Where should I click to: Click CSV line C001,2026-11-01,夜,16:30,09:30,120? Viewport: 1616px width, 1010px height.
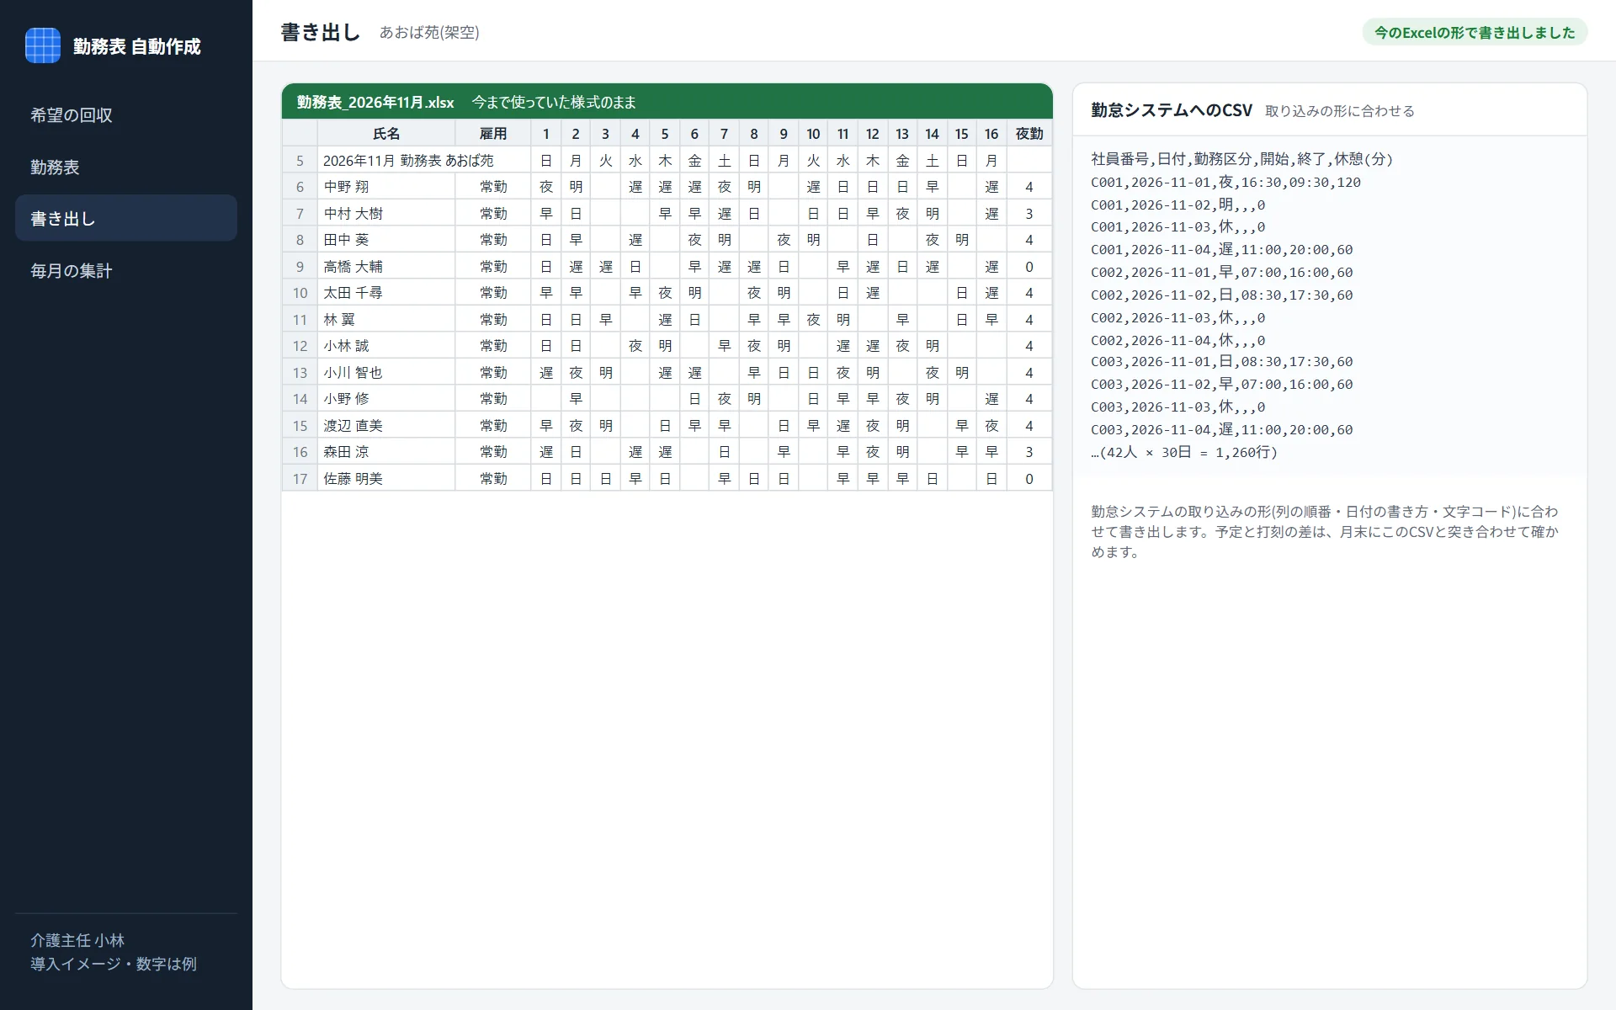pos(1225,182)
